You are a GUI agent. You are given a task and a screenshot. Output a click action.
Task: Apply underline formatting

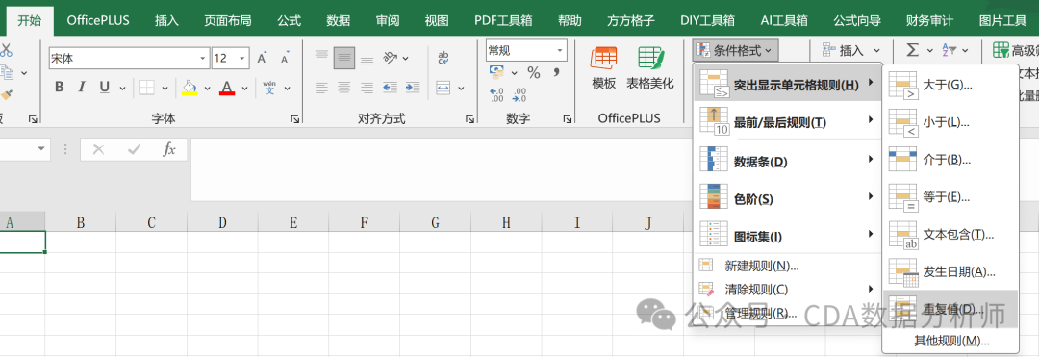tap(104, 87)
